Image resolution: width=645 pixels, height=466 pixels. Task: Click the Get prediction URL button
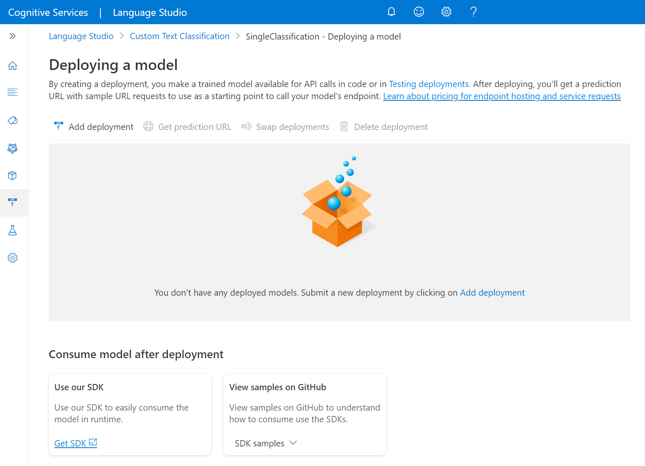tap(187, 127)
